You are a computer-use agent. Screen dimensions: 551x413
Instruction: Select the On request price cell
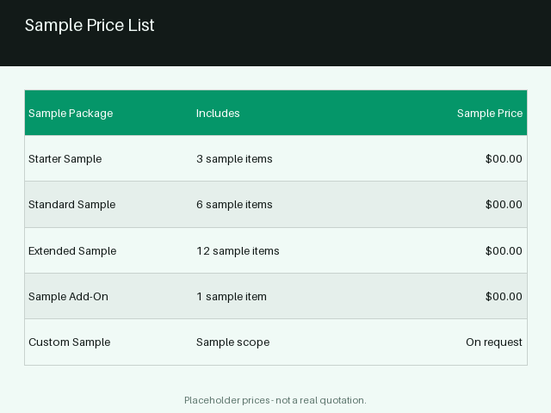point(494,342)
